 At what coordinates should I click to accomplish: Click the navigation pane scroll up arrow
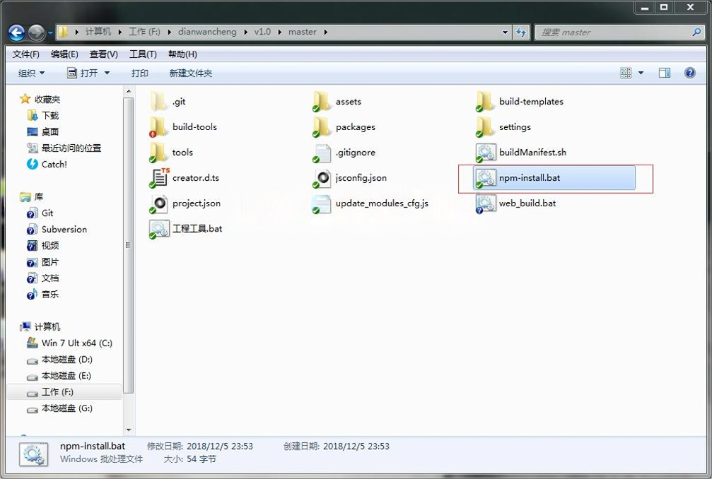pos(129,91)
